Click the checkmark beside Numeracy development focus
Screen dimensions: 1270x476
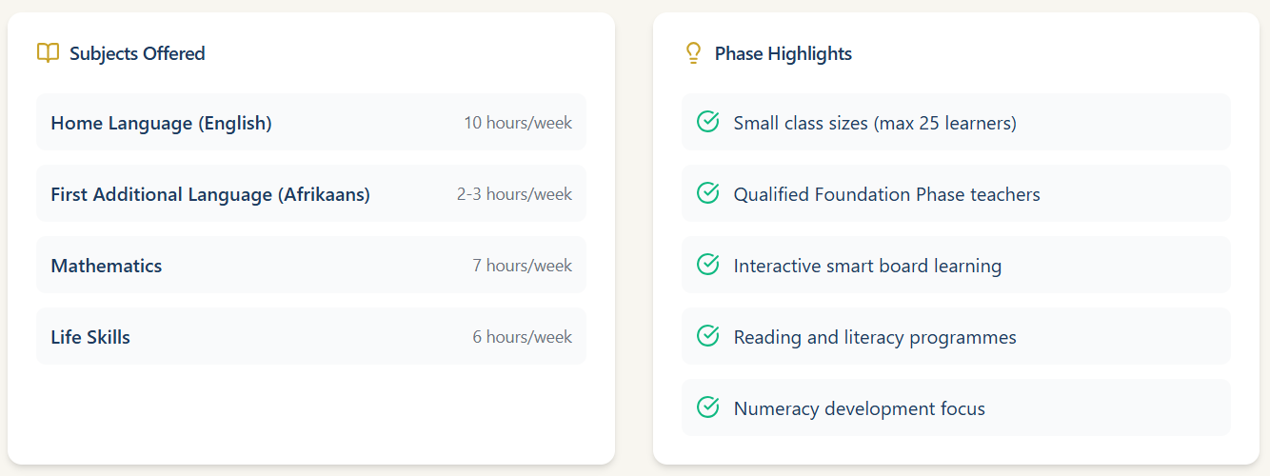pos(707,407)
